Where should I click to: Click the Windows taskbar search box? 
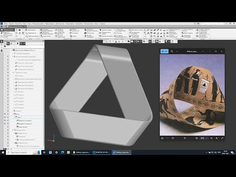[x=23, y=152]
